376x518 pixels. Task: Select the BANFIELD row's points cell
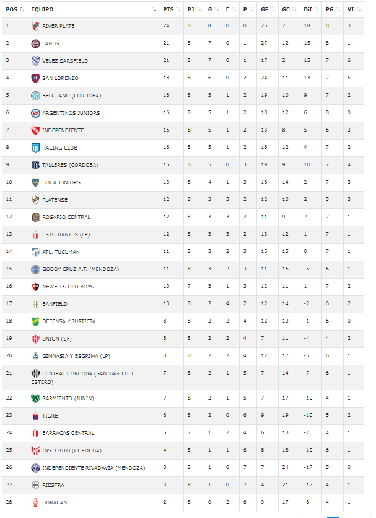pyautogui.click(x=166, y=304)
